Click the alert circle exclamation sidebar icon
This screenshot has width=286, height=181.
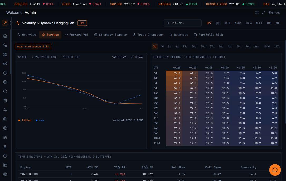pos(5,91)
